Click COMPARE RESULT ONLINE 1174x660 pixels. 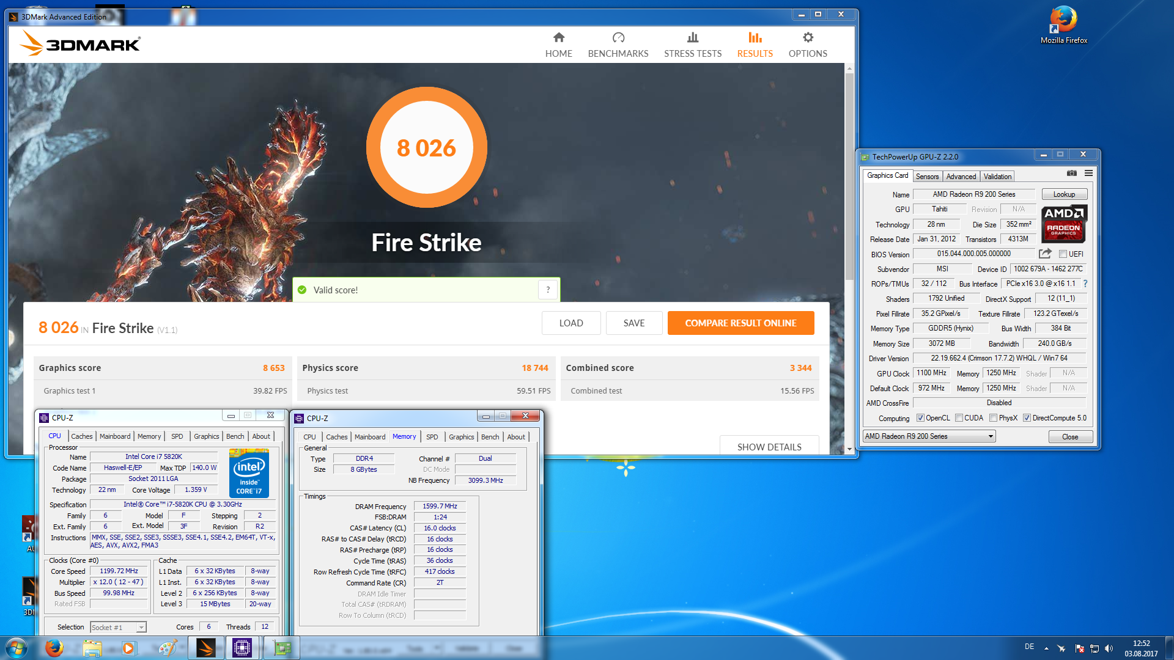[740, 323]
